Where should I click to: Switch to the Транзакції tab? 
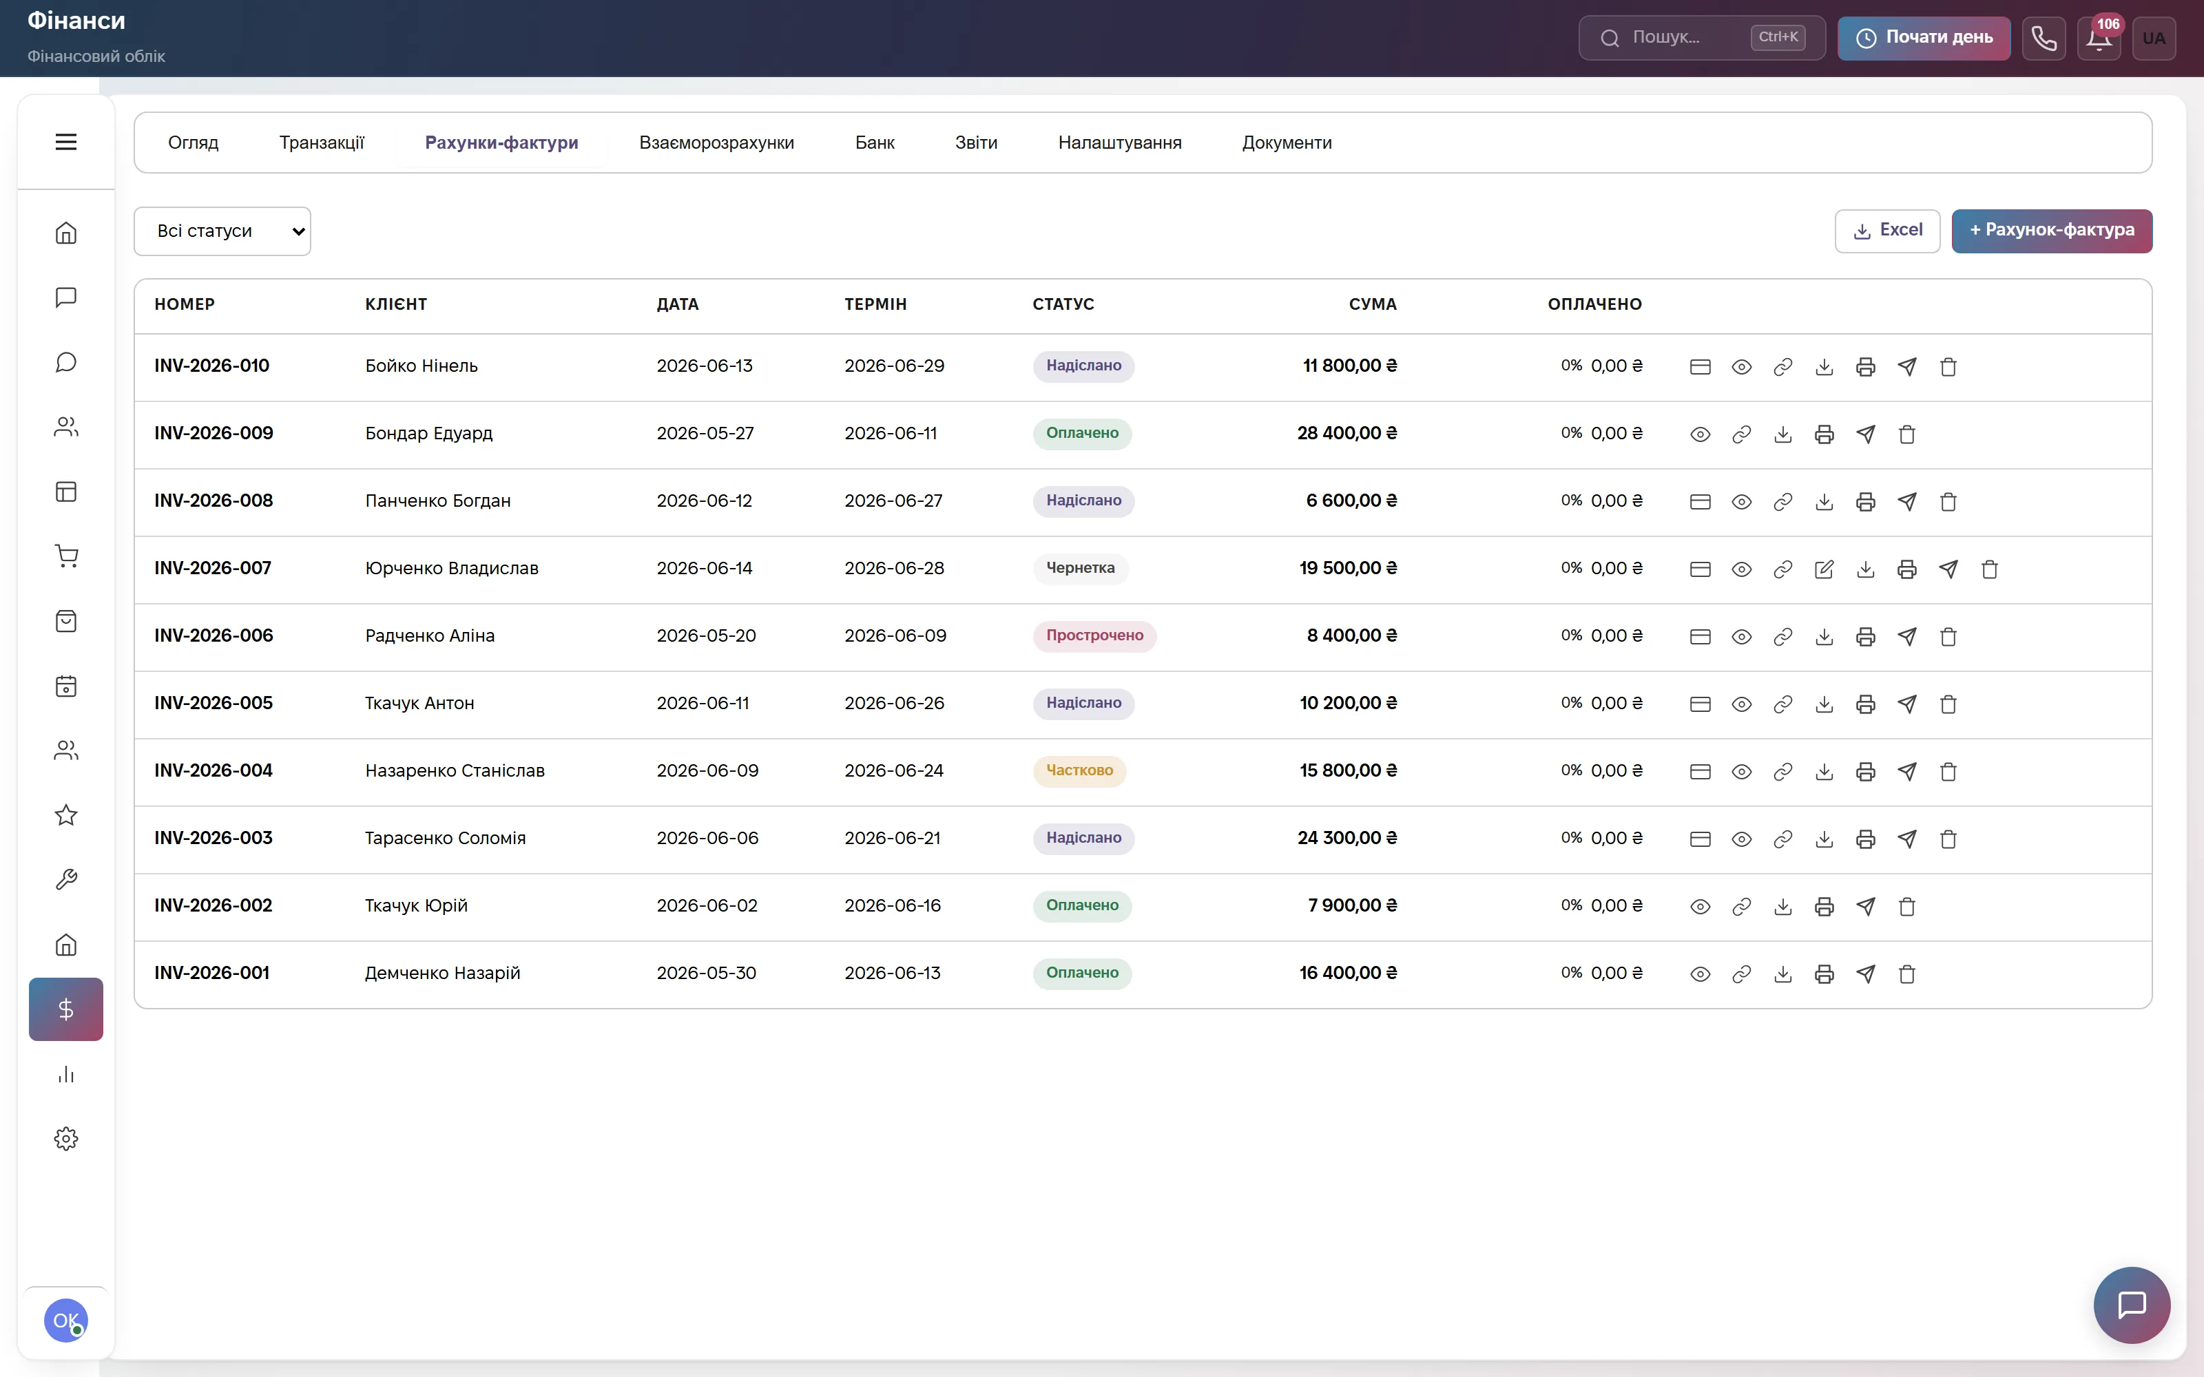click(x=322, y=143)
